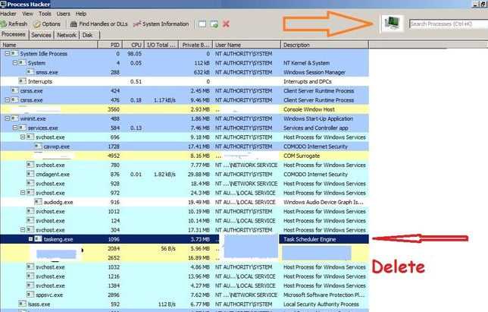Click the find window and thread icon

click(214, 24)
